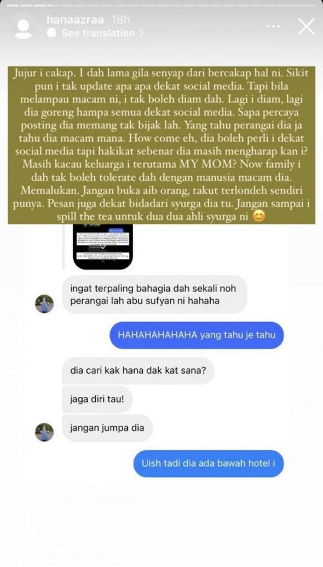Open the hanaazraa profile avatar
Screen dimensions: 323x567
(24, 27)
